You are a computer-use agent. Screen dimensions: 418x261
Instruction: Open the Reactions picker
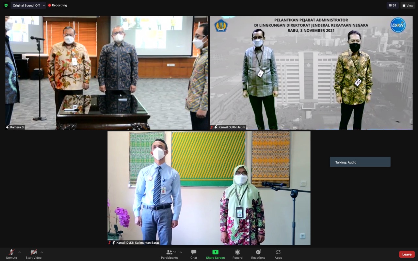(258, 254)
